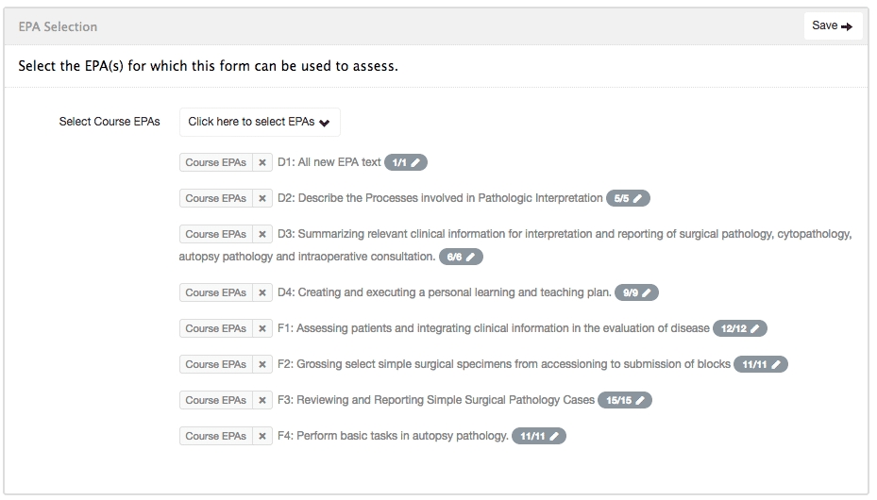Edit the 1/1 milestones badge for D1
Viewport: 877px width, 500px height.
(406, 162)
